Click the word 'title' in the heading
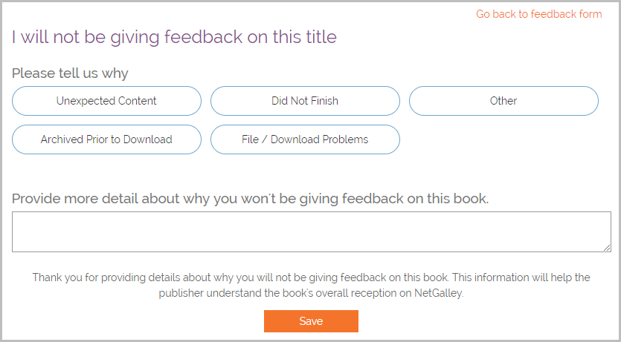 [321, 37]
